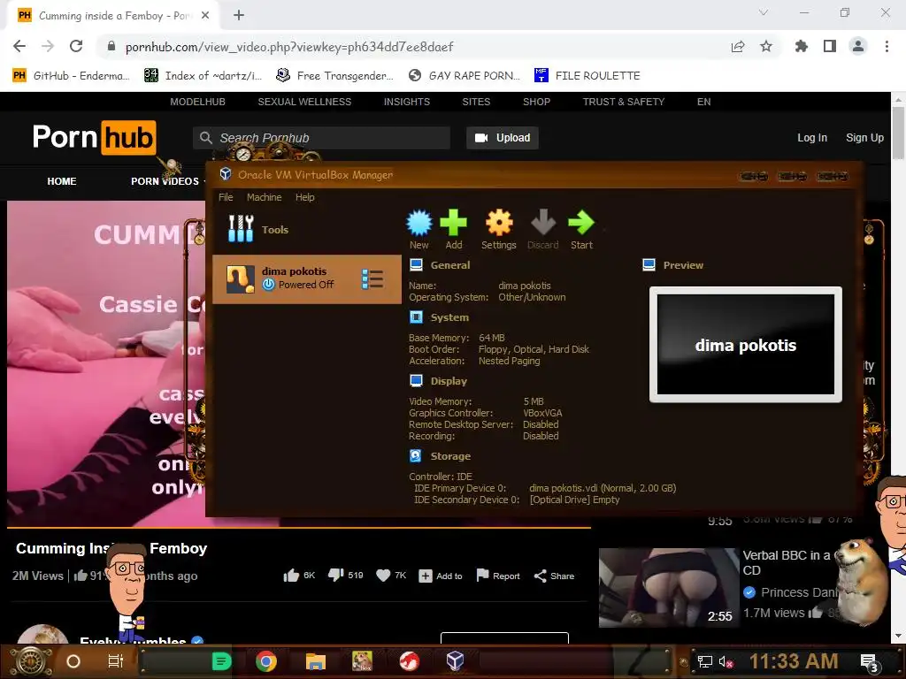Screen dimensions: 906x679
Task: Open the dima pokotis machine list menu icon
Action: pos(372,278)
